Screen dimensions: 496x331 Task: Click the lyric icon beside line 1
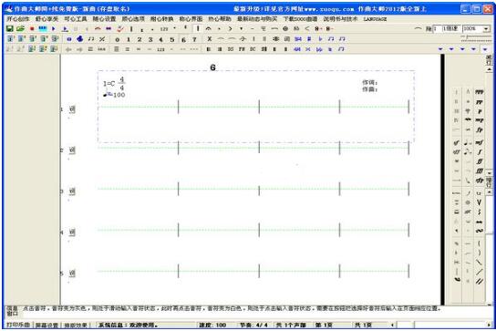[x=72, y=109]
